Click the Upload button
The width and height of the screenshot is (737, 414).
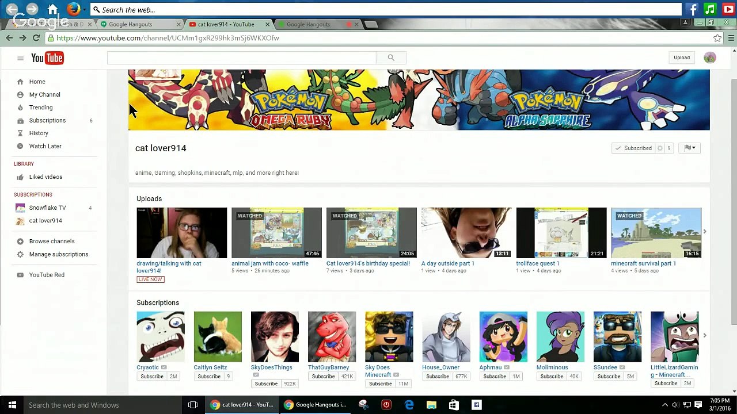pos(682,57)
